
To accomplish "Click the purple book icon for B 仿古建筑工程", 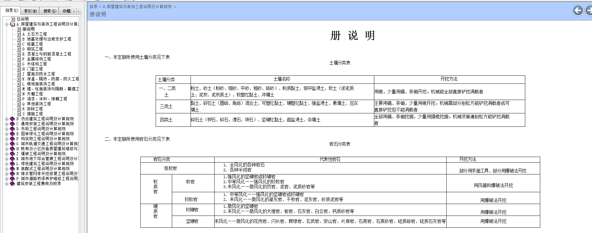I will pos(12,119).
